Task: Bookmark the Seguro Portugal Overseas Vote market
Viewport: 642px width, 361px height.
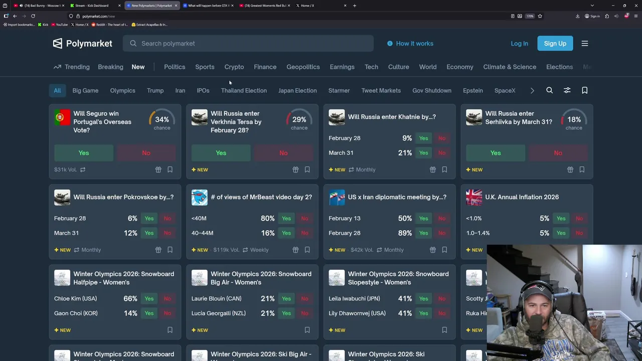Action: (170, 169)
